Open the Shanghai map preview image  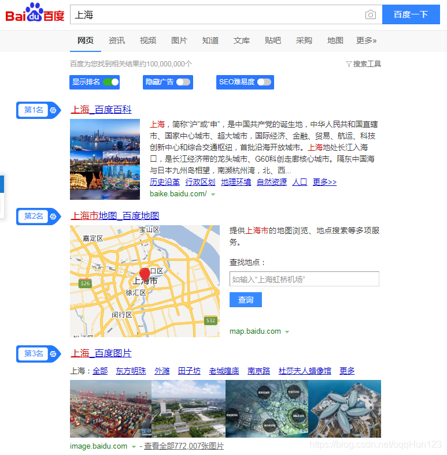click(145, 281)
